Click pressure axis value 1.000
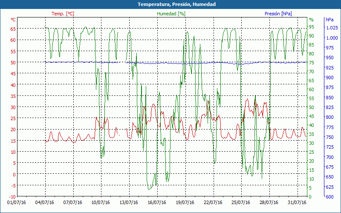 [332, 38]
